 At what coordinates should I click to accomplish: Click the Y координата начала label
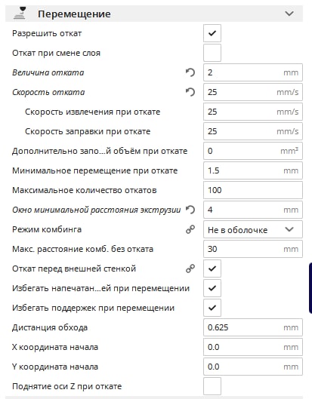pyautogui.click(x=55, y=367)
